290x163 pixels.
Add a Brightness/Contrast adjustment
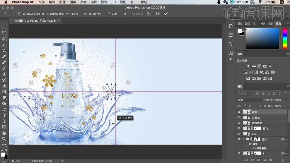tap(248, 66)
